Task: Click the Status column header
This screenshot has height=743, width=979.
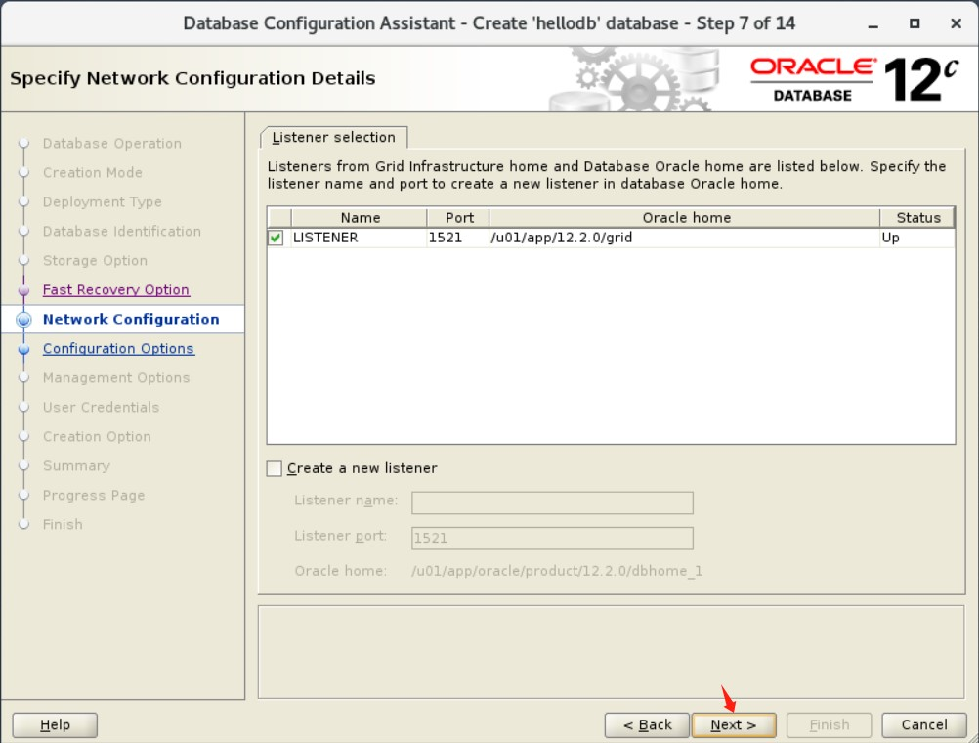Action: 916,217
